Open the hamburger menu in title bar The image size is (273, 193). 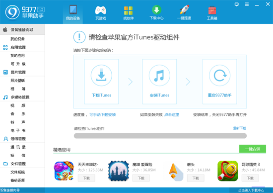point(247,4)
